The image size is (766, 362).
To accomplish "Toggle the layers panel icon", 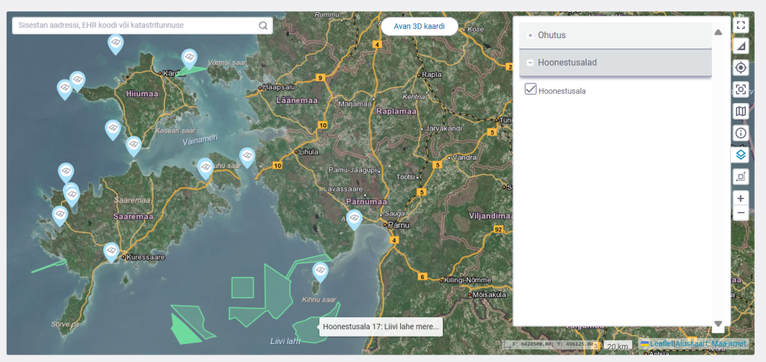I will point(741,155).
